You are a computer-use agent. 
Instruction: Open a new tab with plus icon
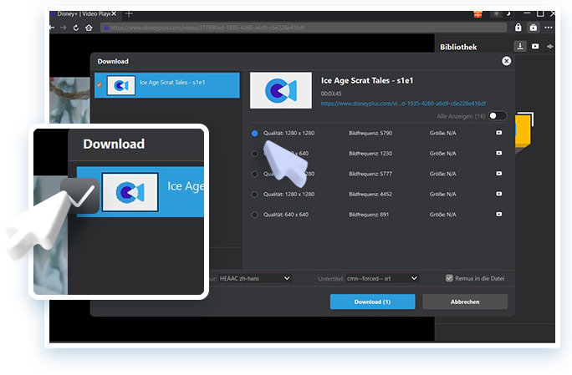(x=129, y=14)
